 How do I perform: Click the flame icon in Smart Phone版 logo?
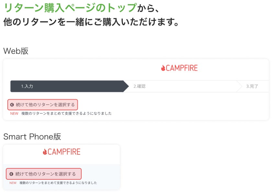[x=45, y=152]
